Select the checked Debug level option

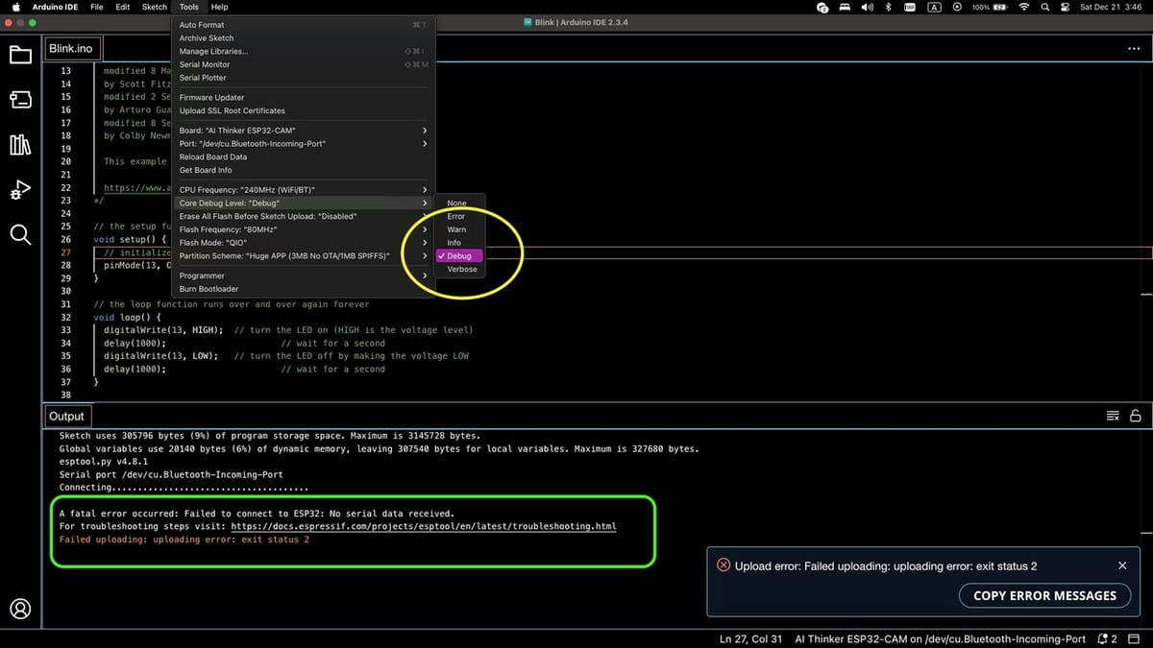click(460, 256)
